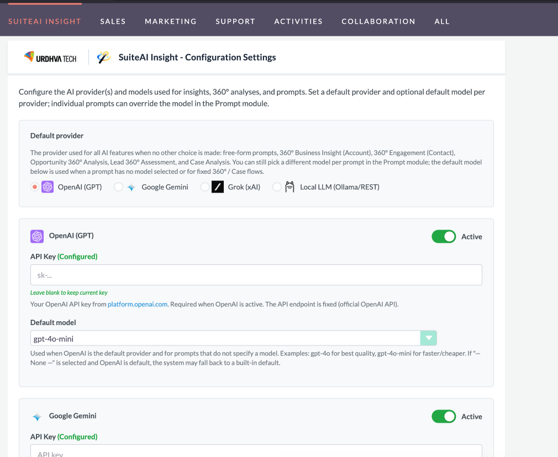Click the gpt-4o-mini model combo box
The height and width of the screenshot is (457, 558).
[225, 338]
